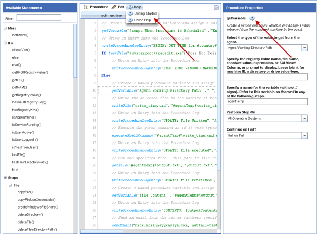Image resolution: width=317 pixels, height=234 pixels.
Task: Click the Procedure menu tree icon
Action: point(86,7)
